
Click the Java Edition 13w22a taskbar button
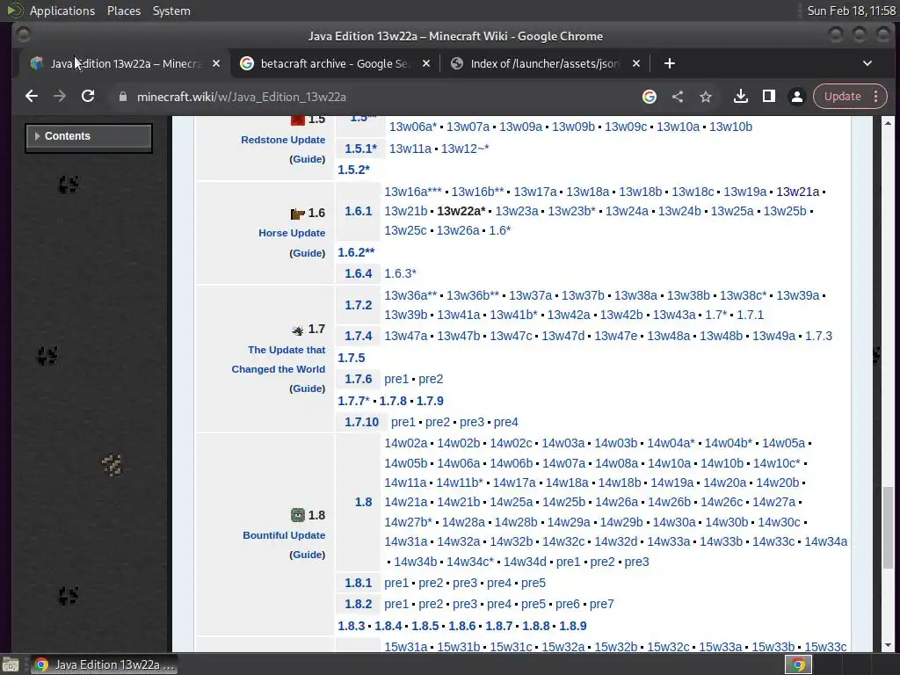point(104,664)
